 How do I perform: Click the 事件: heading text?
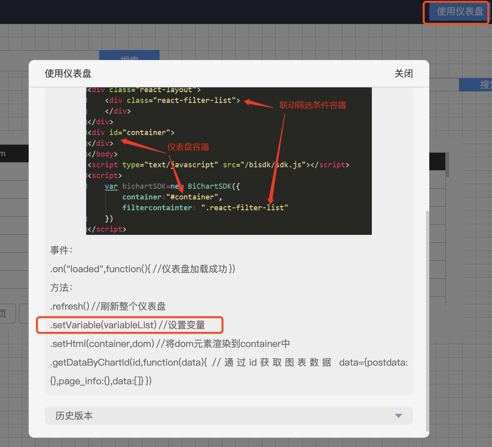[x=61, y=250]
